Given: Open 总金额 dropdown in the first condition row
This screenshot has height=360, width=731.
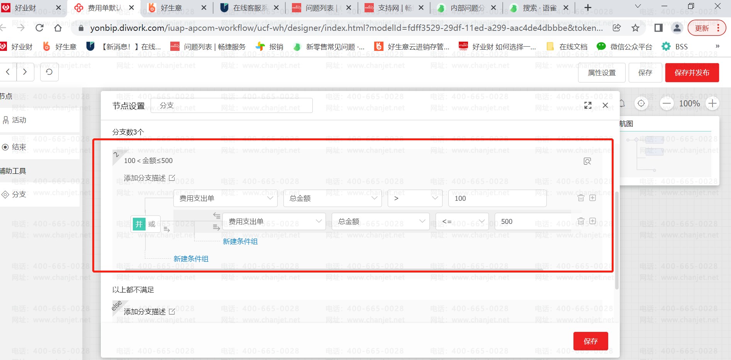Looking at the screenshot, I should pyautogui.click(x=332, y=198).
